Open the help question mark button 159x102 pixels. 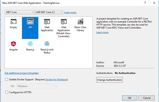coord(145,3)
